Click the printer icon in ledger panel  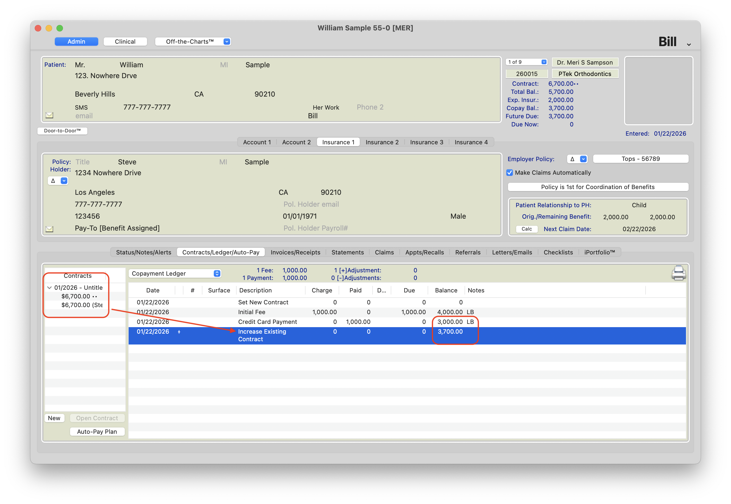click(x=678, y=273)
